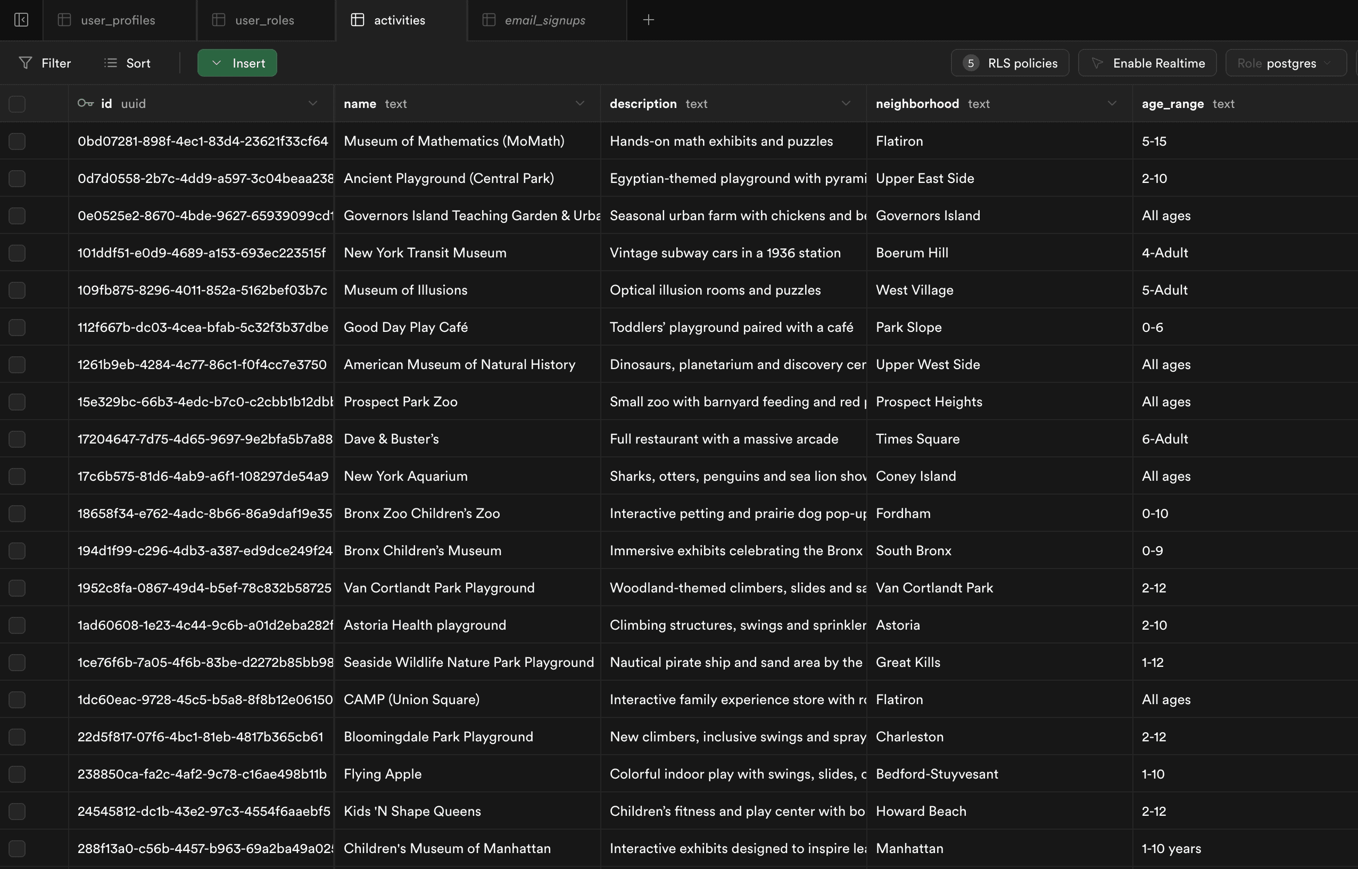This screenshot has width=1358, height=869.
Task: Open the email_signups tab
Action: pyautogui.click(x=544, y=20)
